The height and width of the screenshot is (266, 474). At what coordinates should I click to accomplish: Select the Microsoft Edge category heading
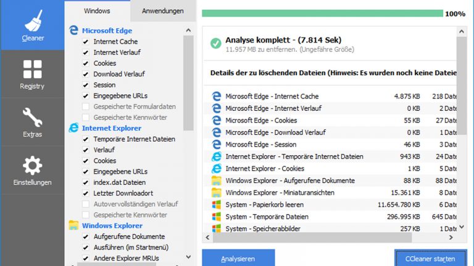click(107, 30)
